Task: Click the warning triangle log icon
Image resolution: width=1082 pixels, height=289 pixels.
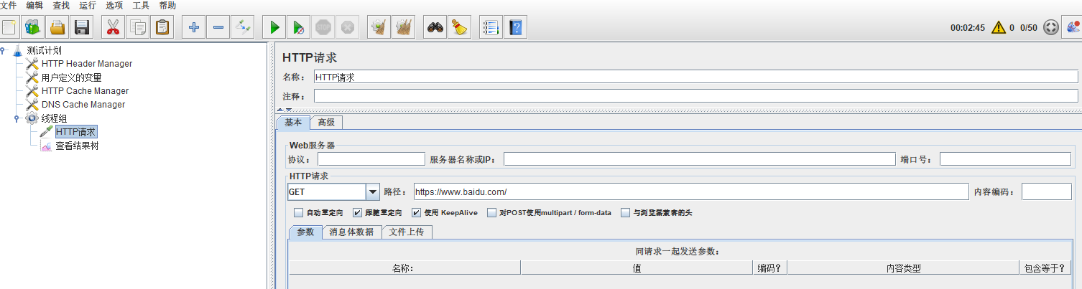Action: (999, 28)
